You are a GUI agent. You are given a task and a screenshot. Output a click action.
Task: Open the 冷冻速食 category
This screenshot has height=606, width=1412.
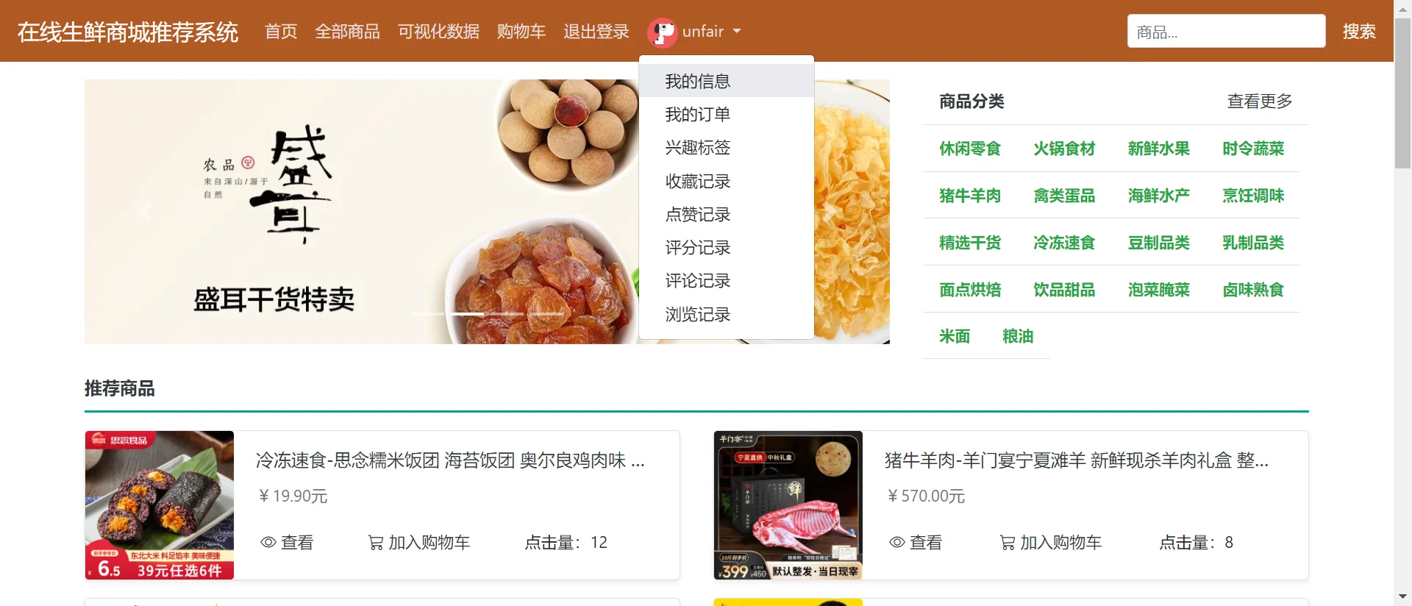[x=1064, y=243]
